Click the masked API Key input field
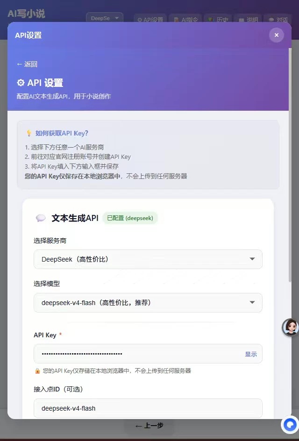 (148, 354)
